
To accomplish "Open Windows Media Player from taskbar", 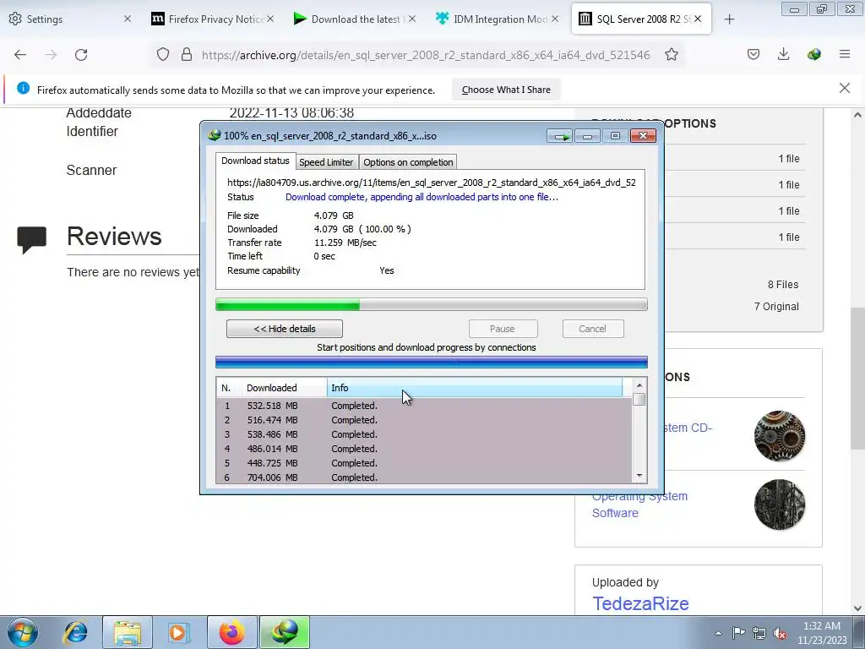I will [179, 632].
